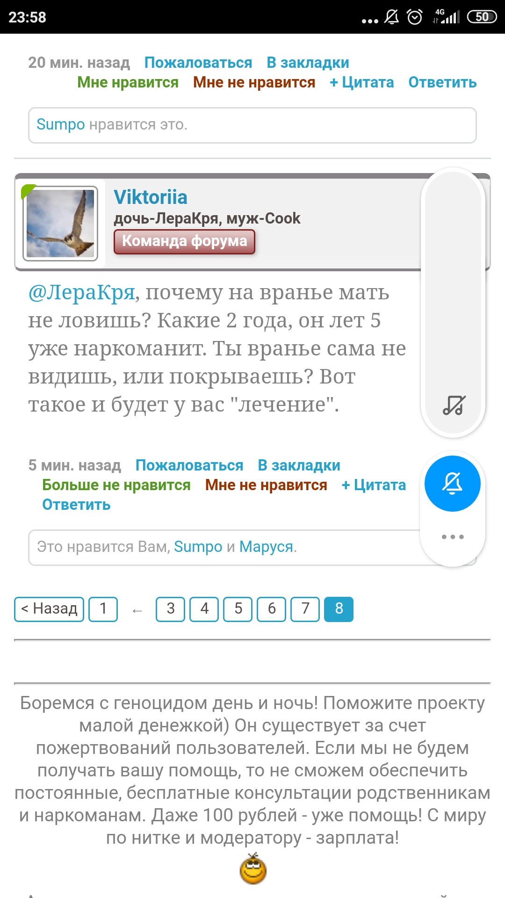The height and width of the screenshot is (898, 505).
Task: Open Viktoriia's profile name link
Action: pos(150,197)
